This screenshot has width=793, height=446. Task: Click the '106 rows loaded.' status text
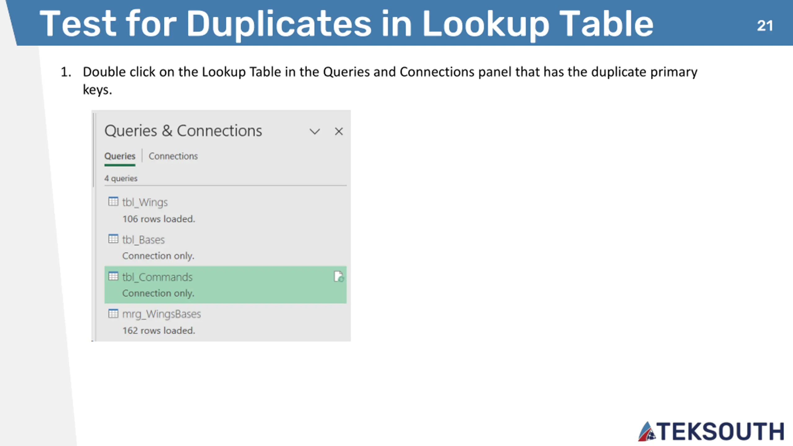click(x=159, y=219)
